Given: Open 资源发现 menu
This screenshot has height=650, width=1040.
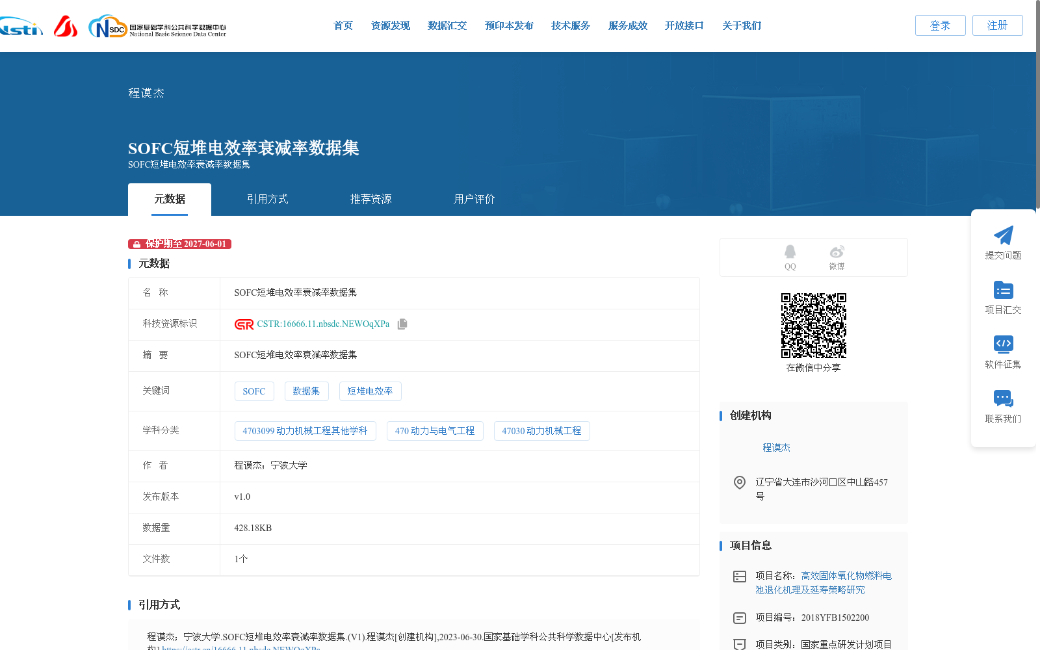Looking at the screenshot, I should click(x=391, y=26).
